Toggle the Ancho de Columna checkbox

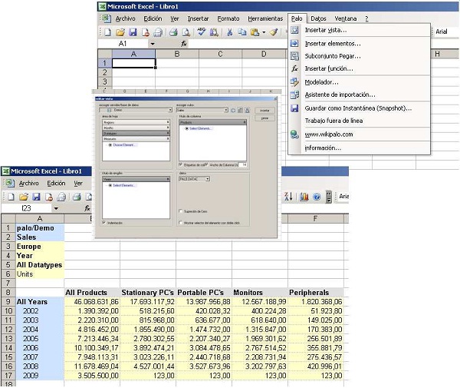206,164
